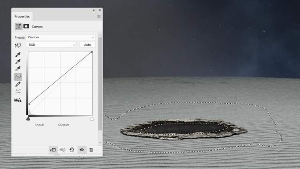Switch to the Properties tab
Image resolution: width=300 pixels, height=169 pixels.
[22, 16]
